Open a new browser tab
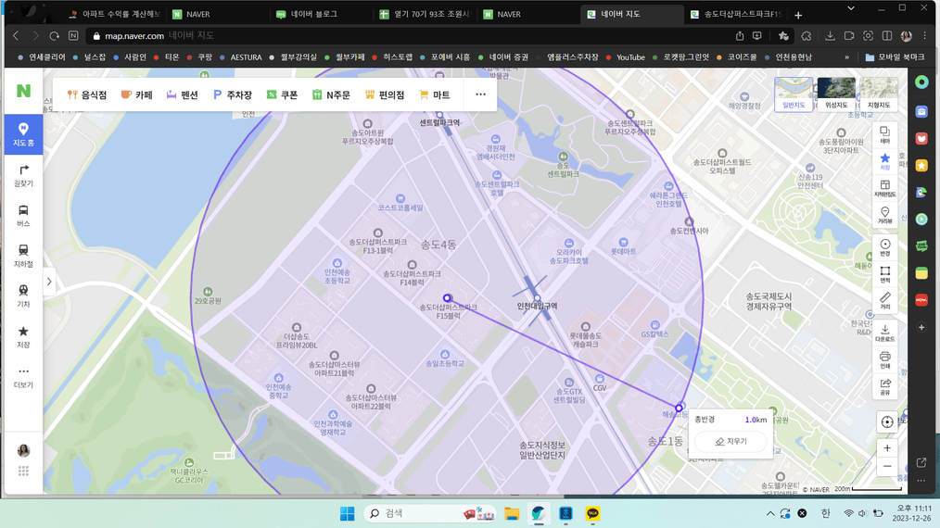The height and width of the screenshot is (528, 940). [x=798, y=15]
